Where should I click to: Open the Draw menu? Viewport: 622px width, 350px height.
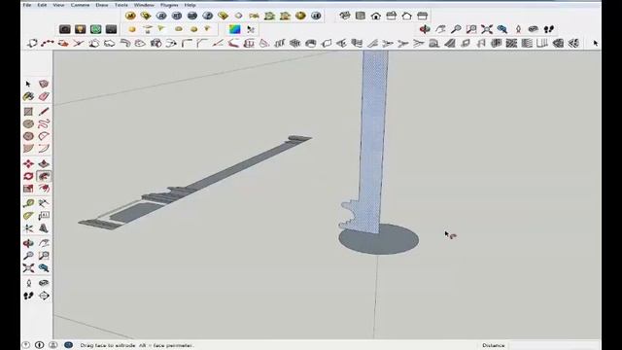pyautogui.click(x=102, y=5)
